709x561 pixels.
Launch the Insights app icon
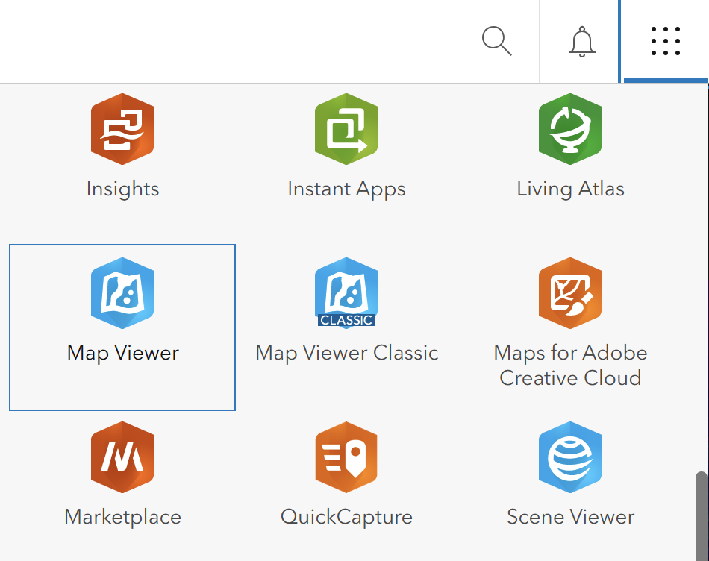click(122, 129)
